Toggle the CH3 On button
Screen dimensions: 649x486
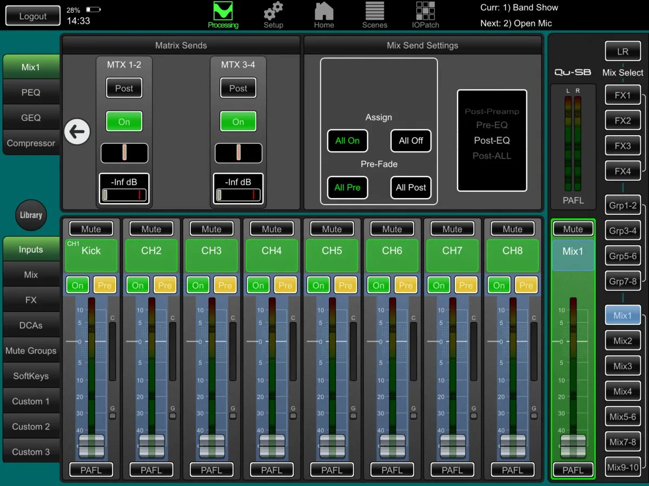click(x=198, y=285)
